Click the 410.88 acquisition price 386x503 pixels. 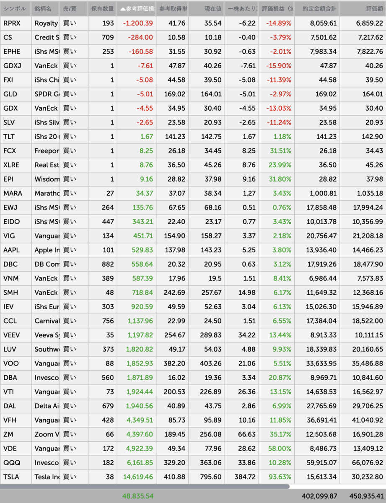coord(175,477)
